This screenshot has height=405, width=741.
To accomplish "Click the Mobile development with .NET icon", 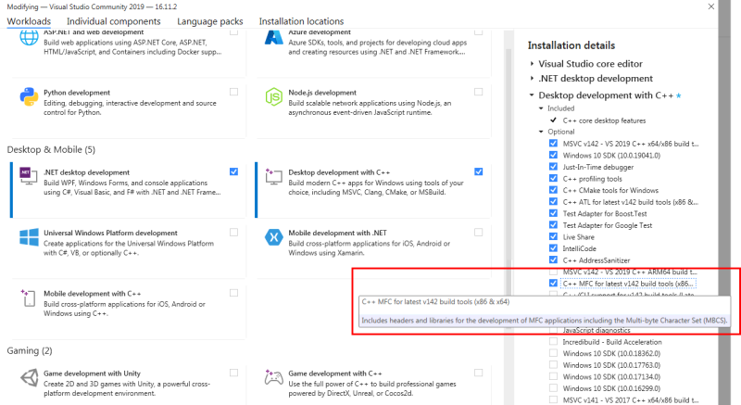I will click(x=273, y=237).
